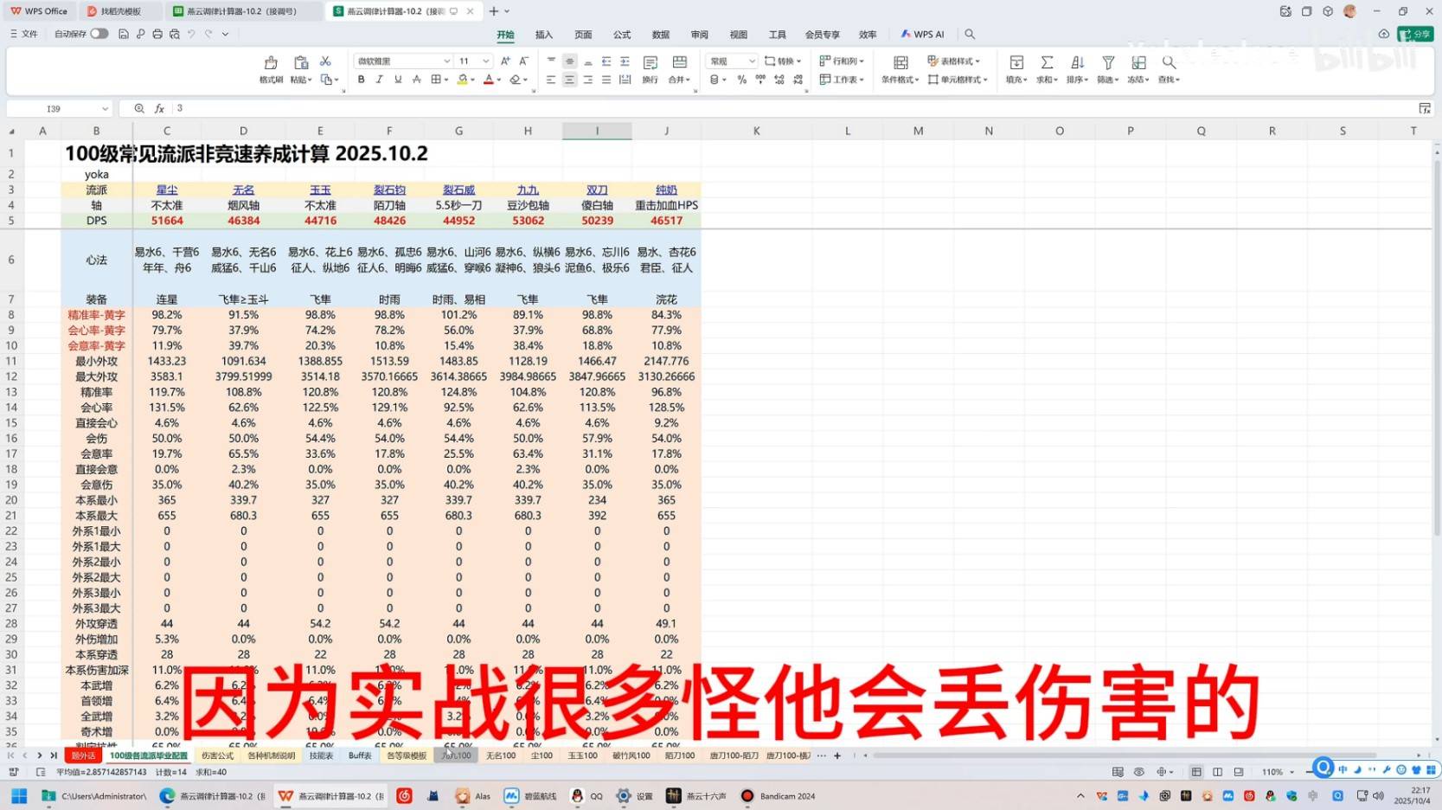This screenshot has height=810, width=1442.
Task: Open the font size dropdown
Action: click(485, 61)
